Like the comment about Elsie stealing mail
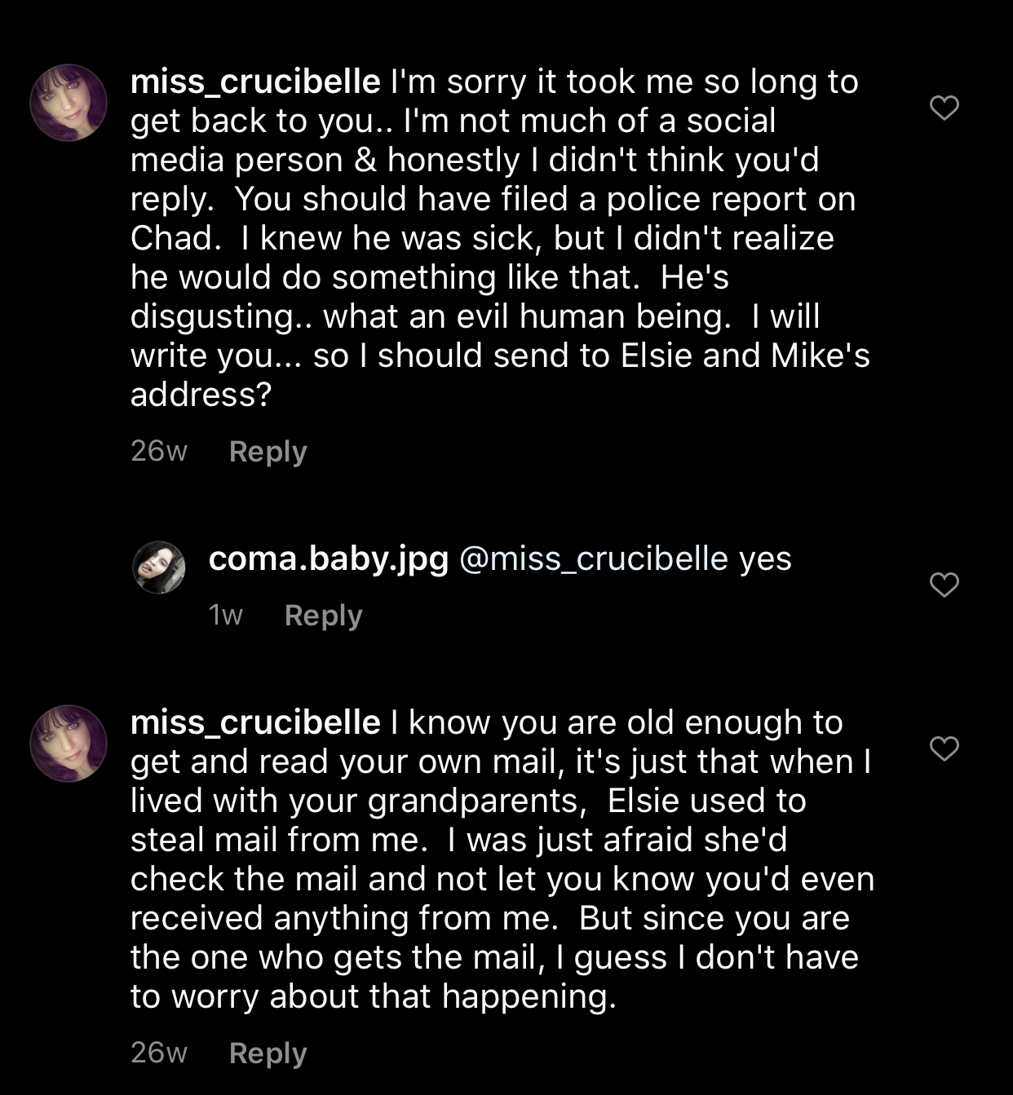The image size is (1013, 1095). click(x=944, y=748)
